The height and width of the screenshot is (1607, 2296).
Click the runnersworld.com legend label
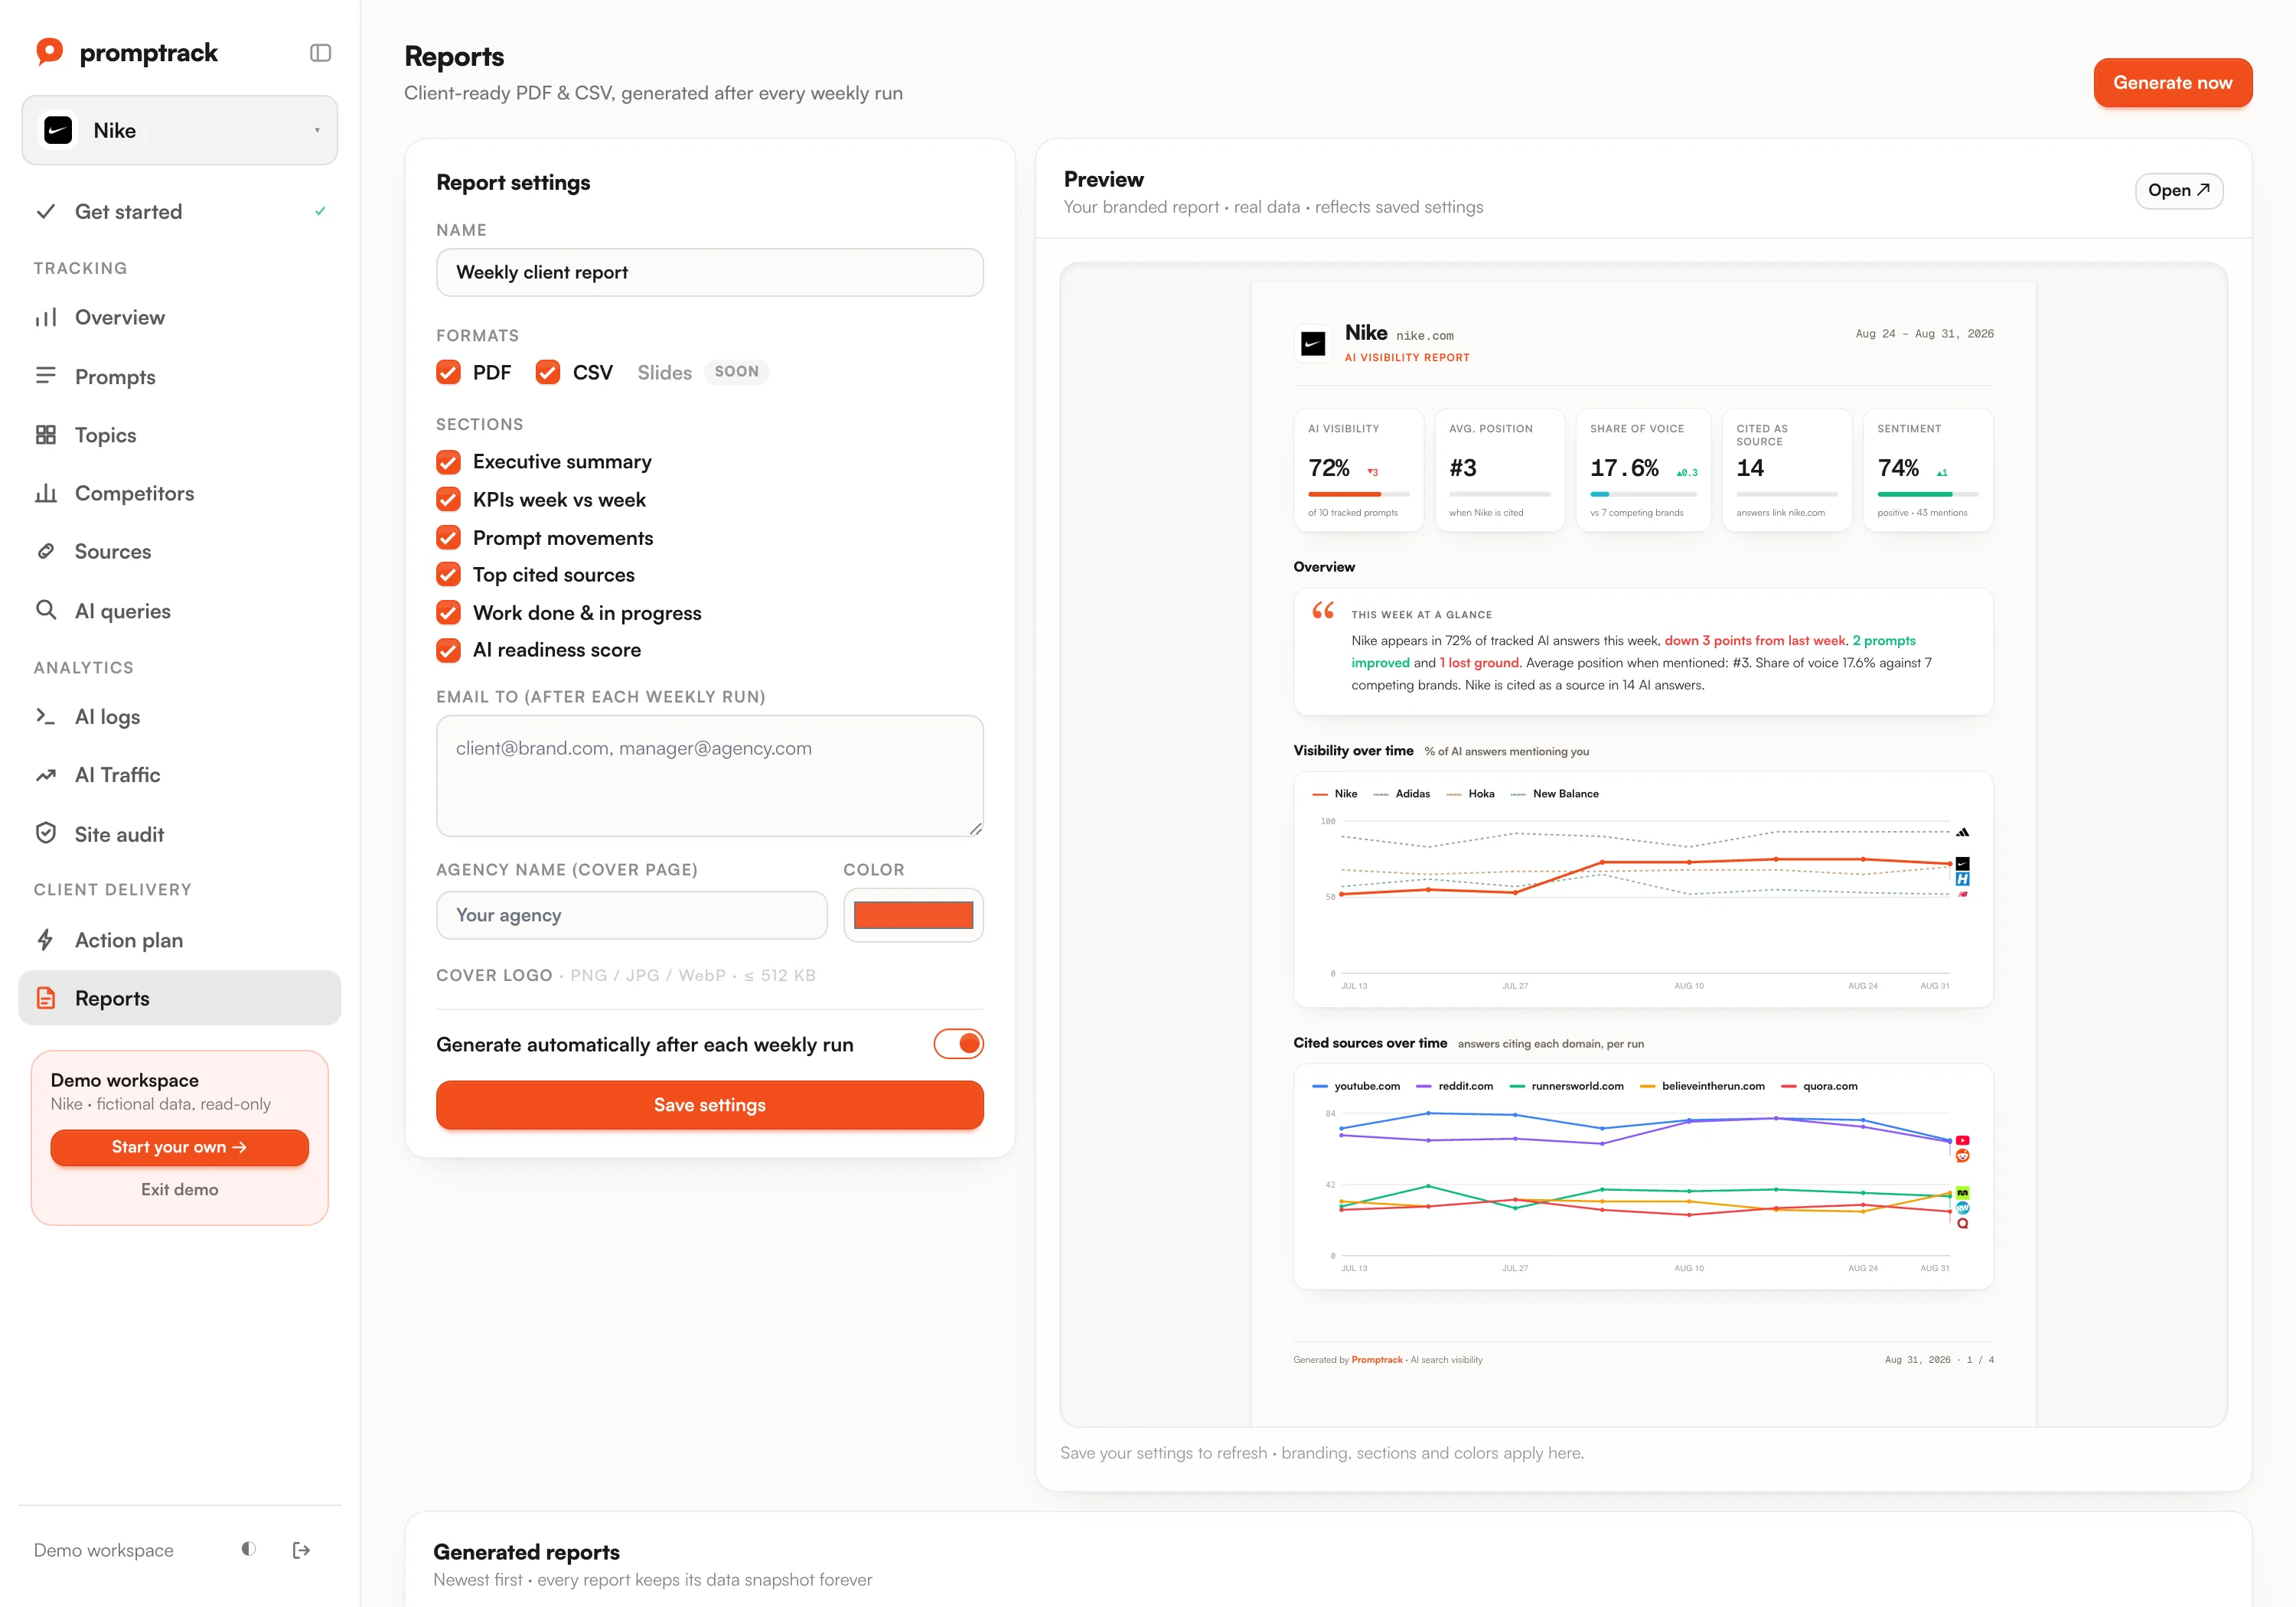1577,1085
